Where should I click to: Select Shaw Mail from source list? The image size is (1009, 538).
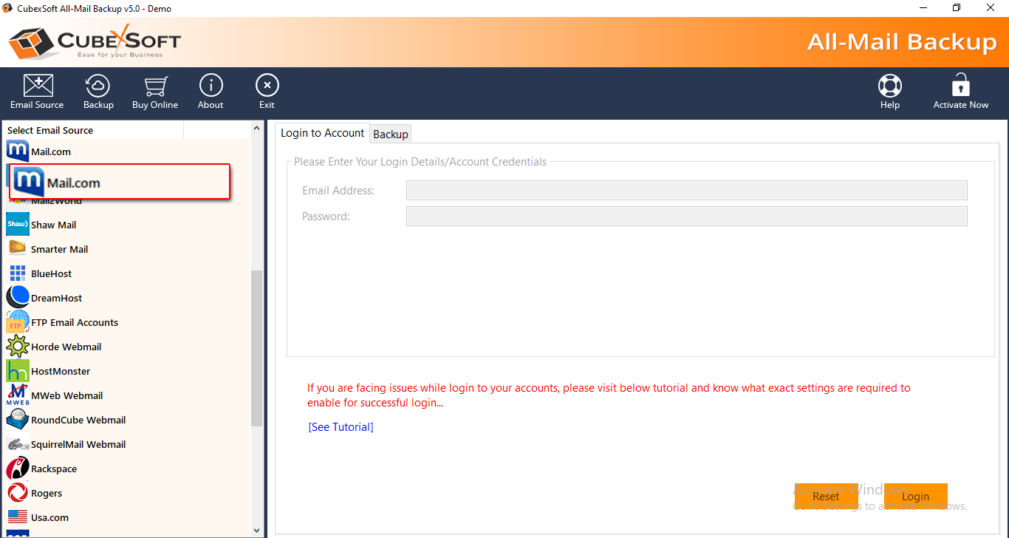(x=53, y=225)
